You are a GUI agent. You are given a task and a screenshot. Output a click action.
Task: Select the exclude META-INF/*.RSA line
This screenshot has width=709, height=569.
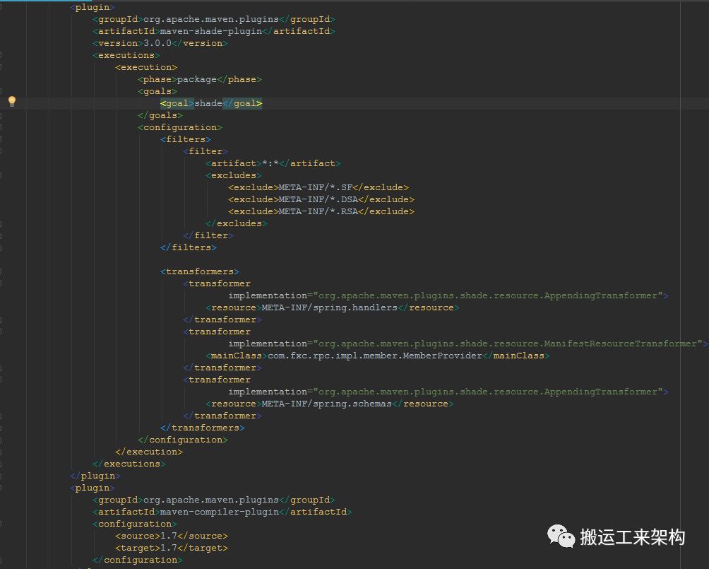(321, 211)
